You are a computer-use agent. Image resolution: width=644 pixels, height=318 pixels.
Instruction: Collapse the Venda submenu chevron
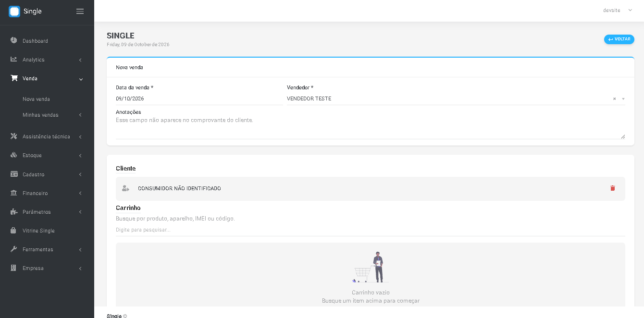tap(81, 79)
